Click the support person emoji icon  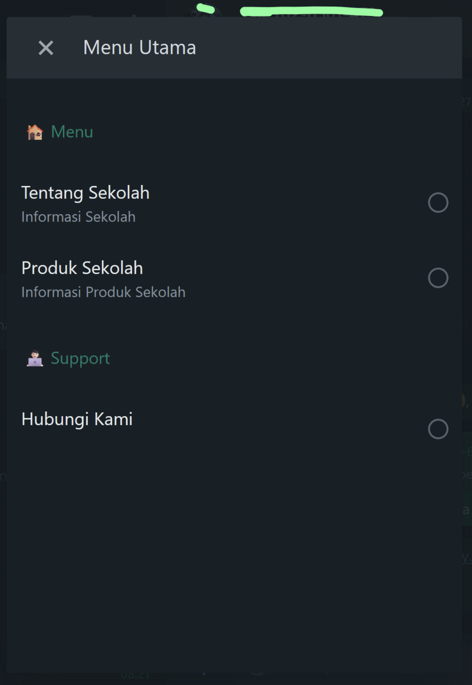coord(35,358)
